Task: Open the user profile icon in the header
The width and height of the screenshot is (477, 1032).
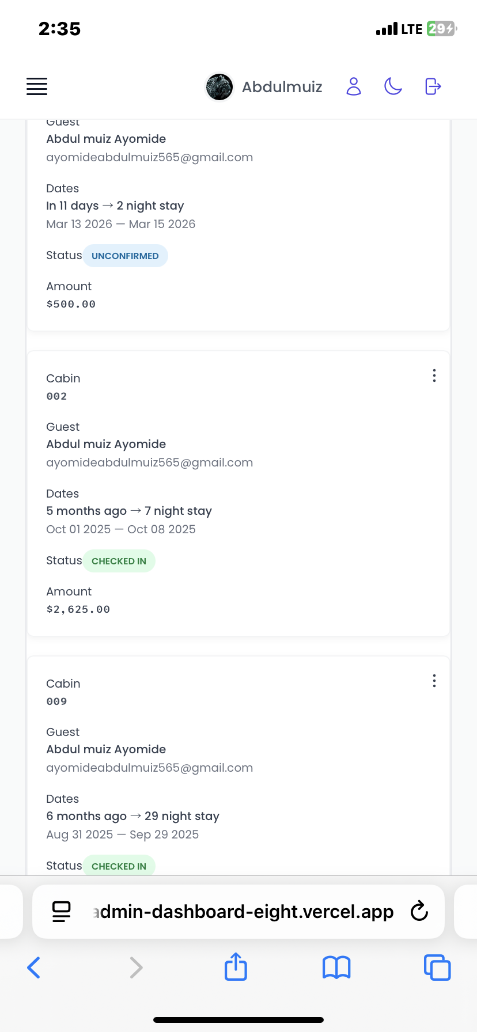Action: tap(354, 86)
